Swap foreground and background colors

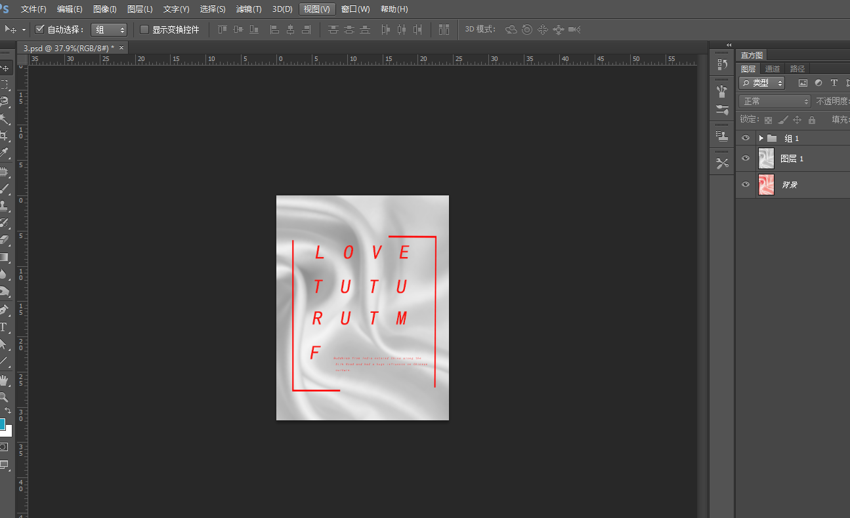coord(8,410)
